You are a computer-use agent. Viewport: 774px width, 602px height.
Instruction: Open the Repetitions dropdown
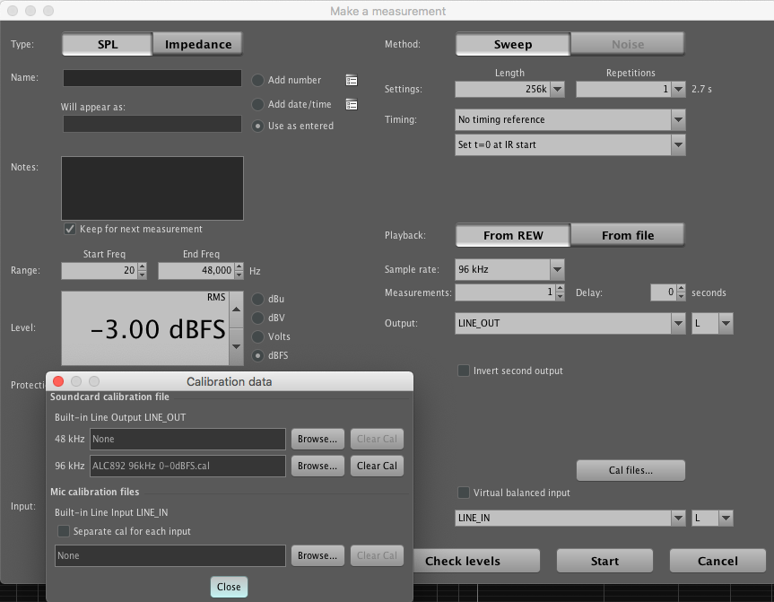point(678,90)
